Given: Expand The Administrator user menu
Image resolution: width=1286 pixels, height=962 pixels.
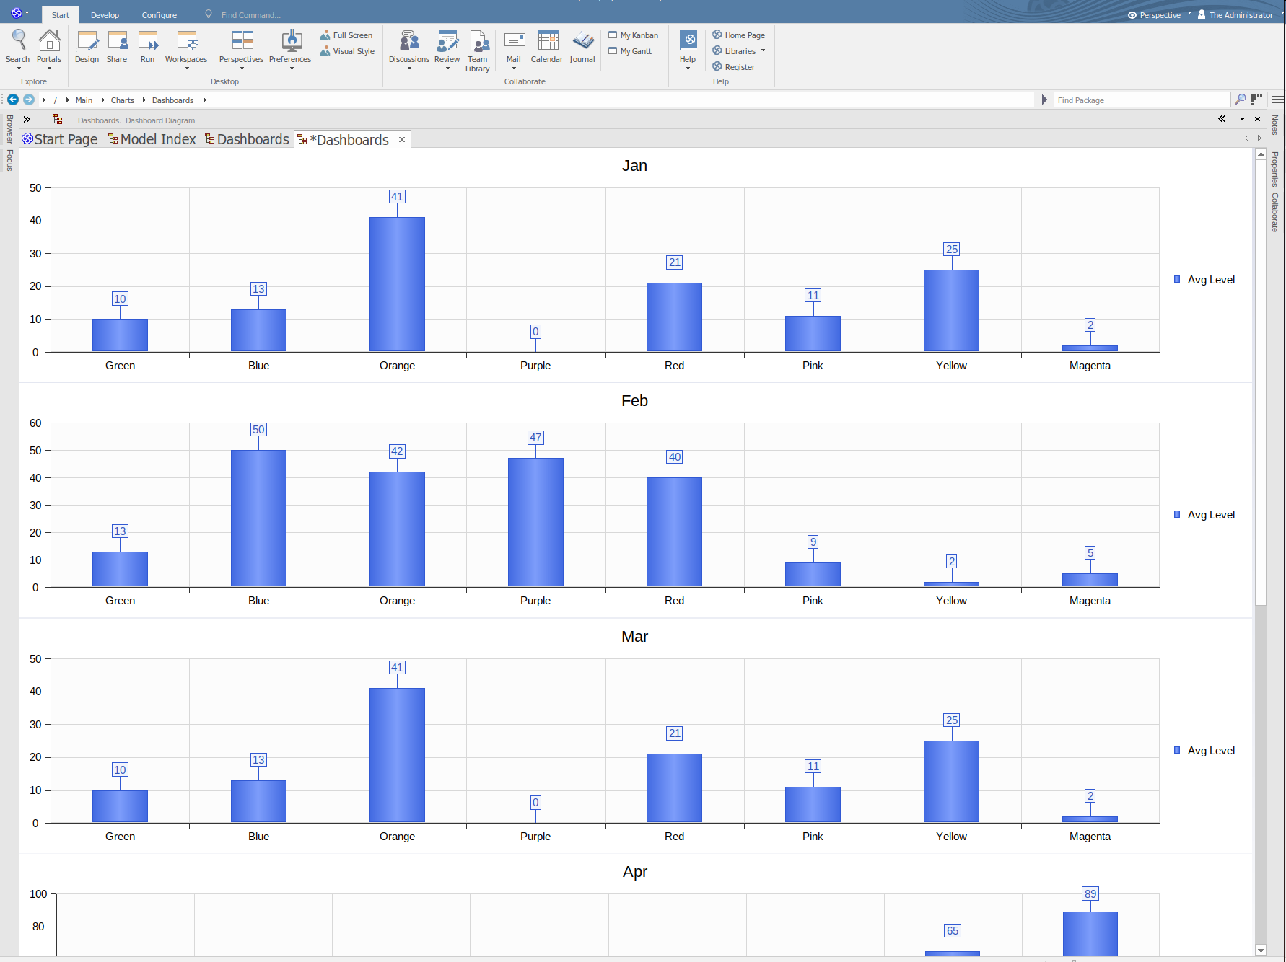Looking at the screenshot, I should coord(1241,15).
